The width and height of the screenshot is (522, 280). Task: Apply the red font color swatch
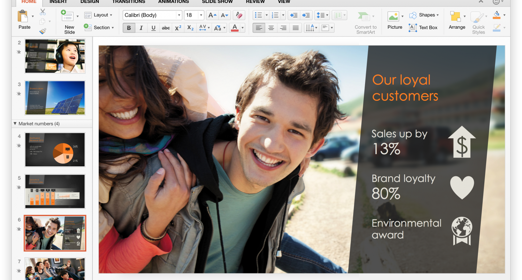(x=235, y=28)
